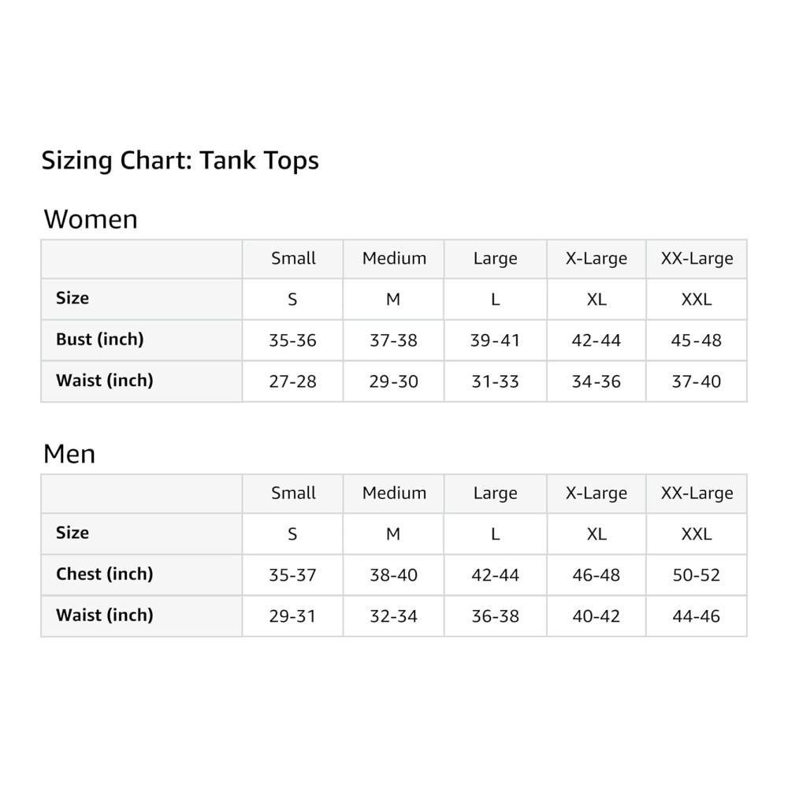Click Women's bust value 39-41

[x=495, y=340]
